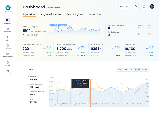Select the Today statistics range

120,70
